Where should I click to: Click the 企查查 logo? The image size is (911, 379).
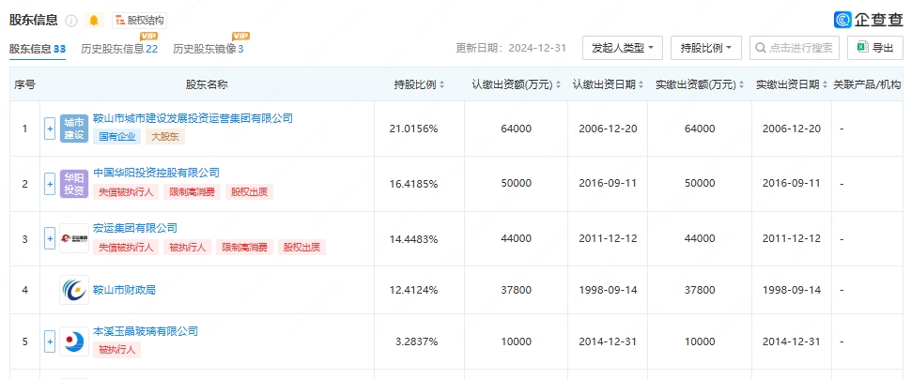869,20
